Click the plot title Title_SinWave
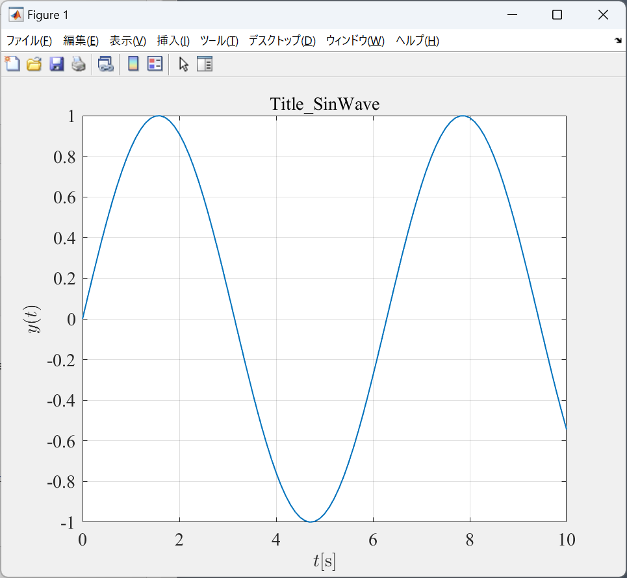The width and height of the screenshot is (627, 578). coord(325,104)
